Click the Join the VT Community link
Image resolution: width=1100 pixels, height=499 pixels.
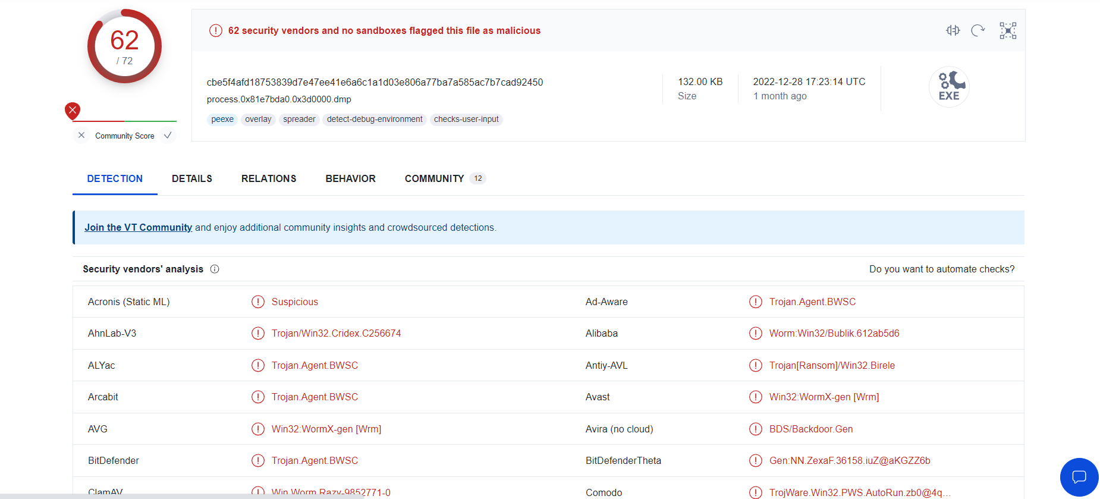point(138,227)
